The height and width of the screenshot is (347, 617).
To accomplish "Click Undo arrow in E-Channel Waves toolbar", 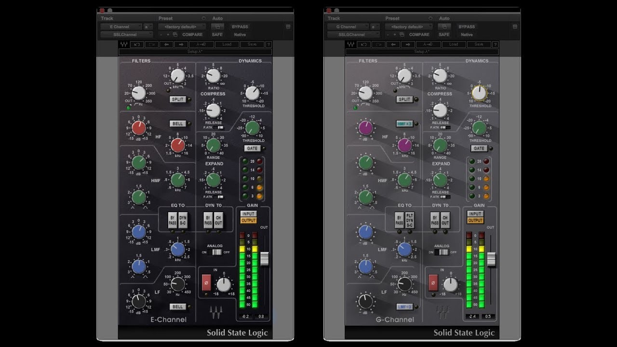I will 138,44.
